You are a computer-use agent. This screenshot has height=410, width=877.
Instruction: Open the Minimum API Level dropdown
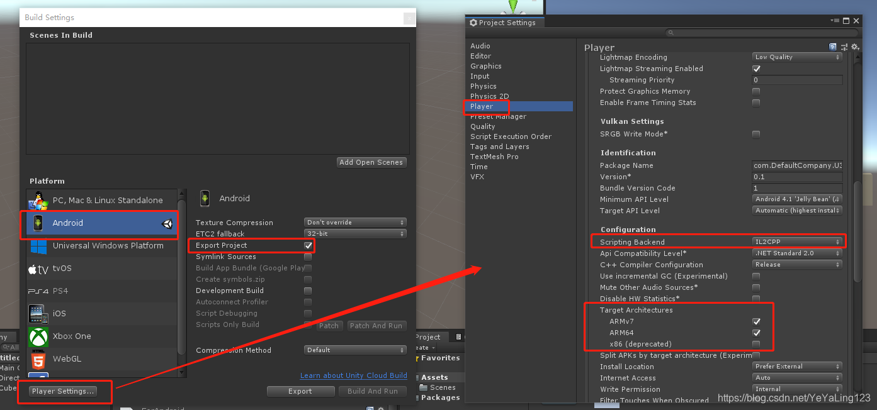tap(798, 199)
